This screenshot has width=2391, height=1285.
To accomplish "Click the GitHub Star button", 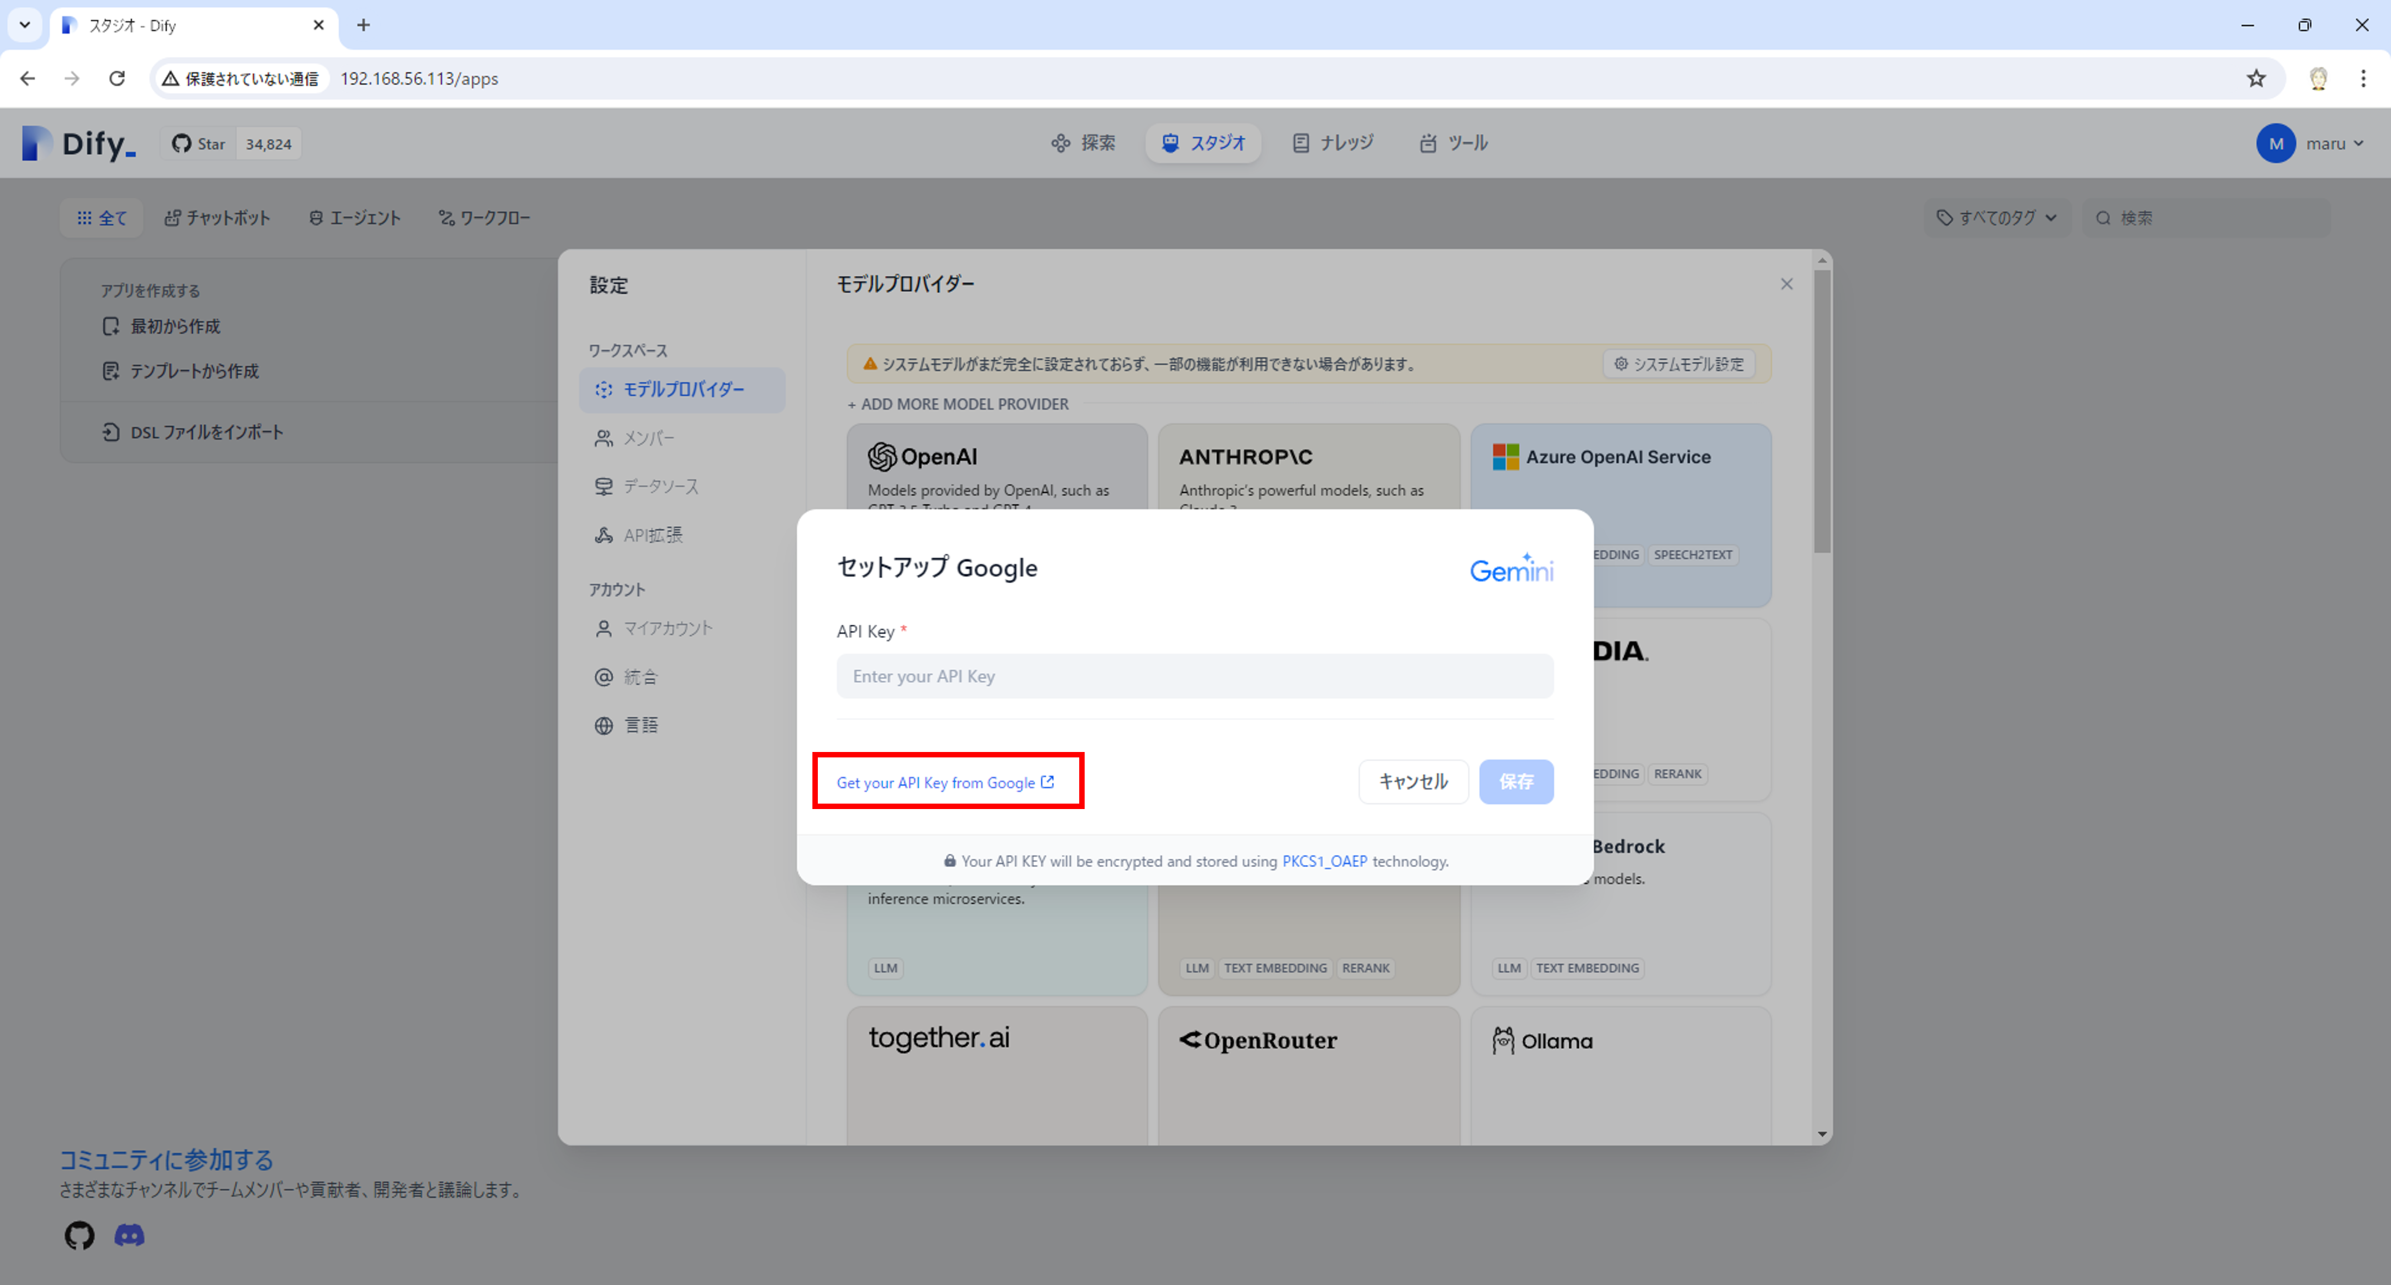I will pyautogui.click(x=199, y=144).
